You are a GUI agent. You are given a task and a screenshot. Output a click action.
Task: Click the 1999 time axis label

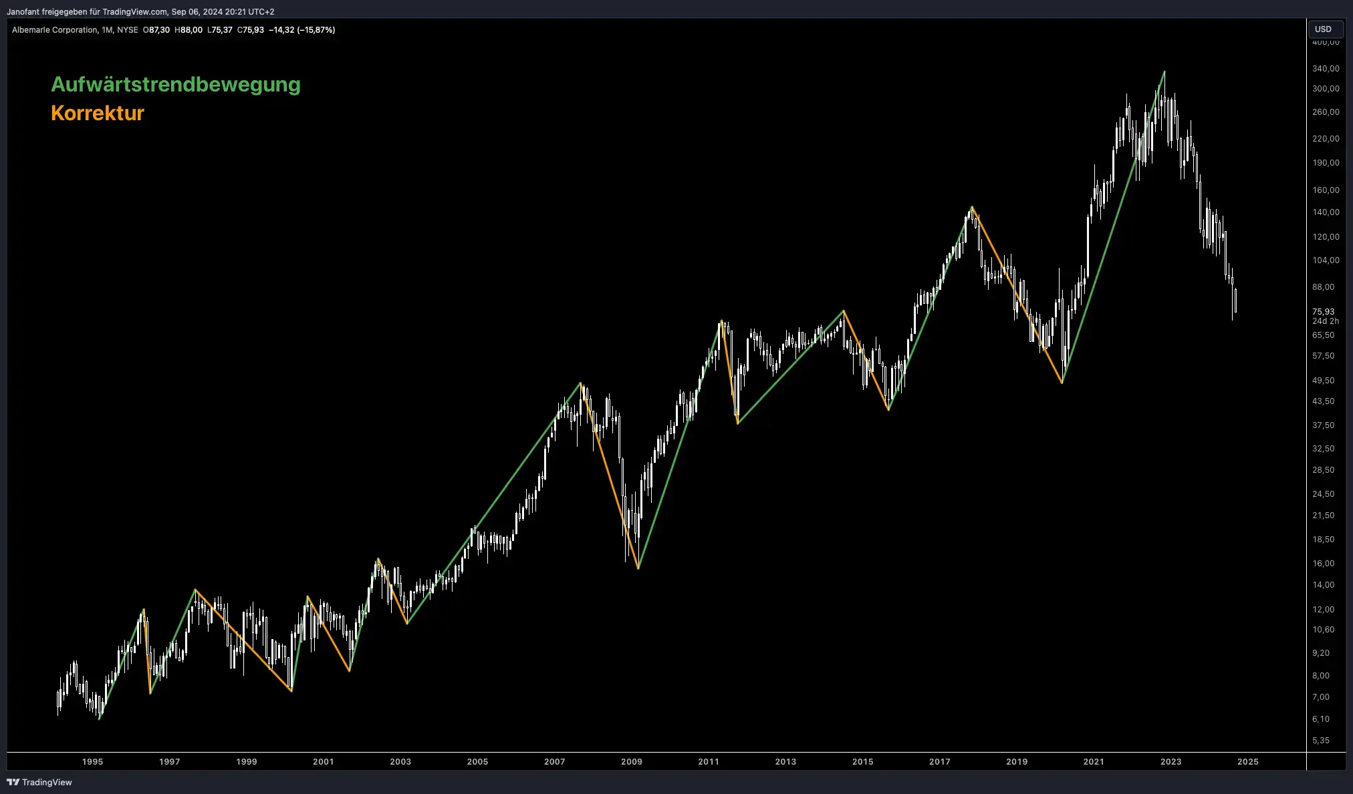point(247,762)
